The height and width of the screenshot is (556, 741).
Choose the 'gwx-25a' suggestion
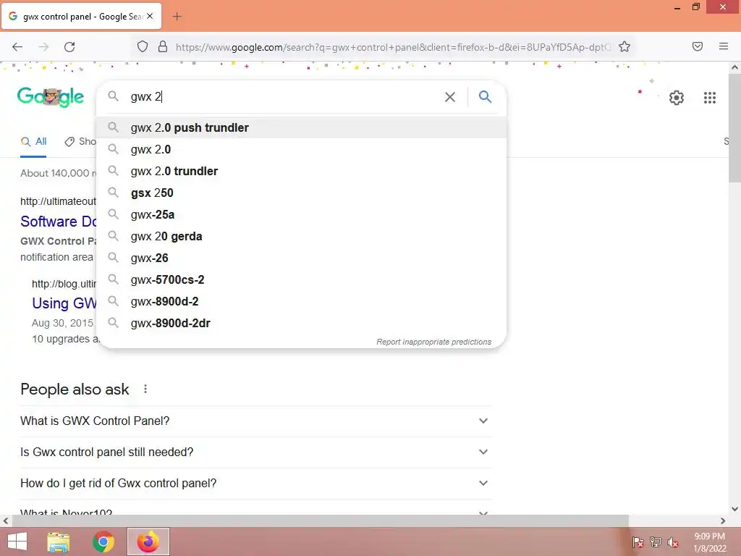coord(301,214)
